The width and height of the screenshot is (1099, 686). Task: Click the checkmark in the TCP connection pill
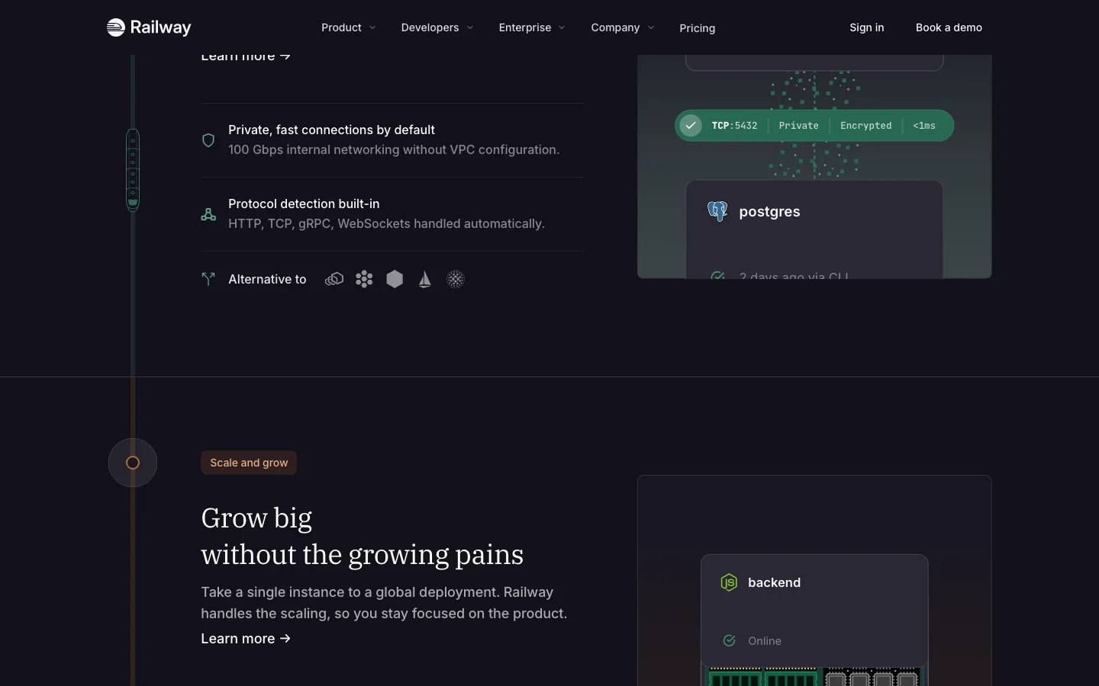(x=691, y=125)
